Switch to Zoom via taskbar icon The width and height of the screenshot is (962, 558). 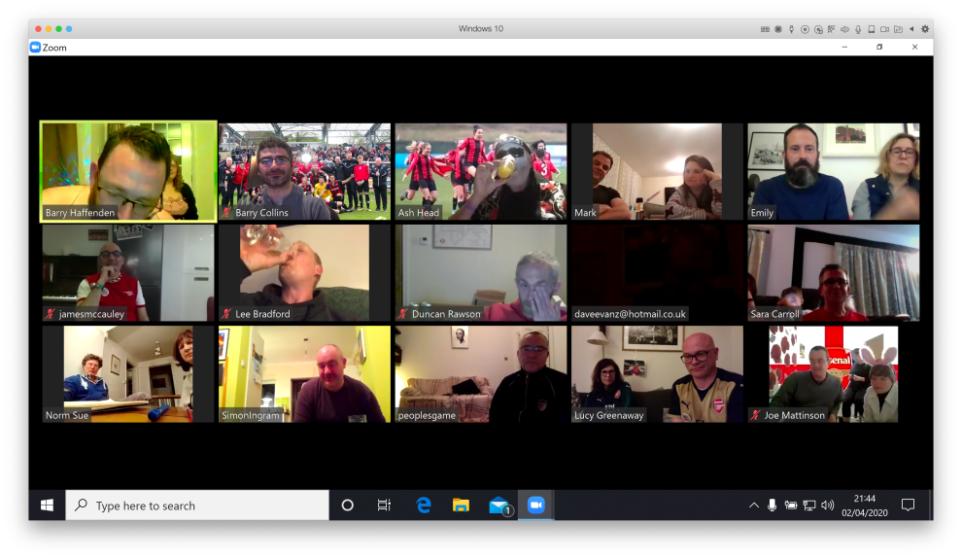click(x=535, y=506)
